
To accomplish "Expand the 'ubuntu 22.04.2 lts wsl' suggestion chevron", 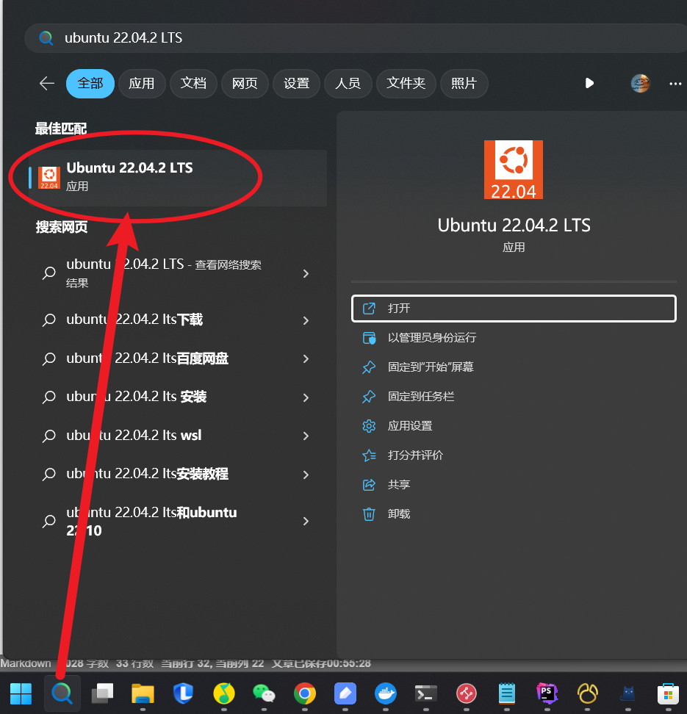I will (306, 436).
